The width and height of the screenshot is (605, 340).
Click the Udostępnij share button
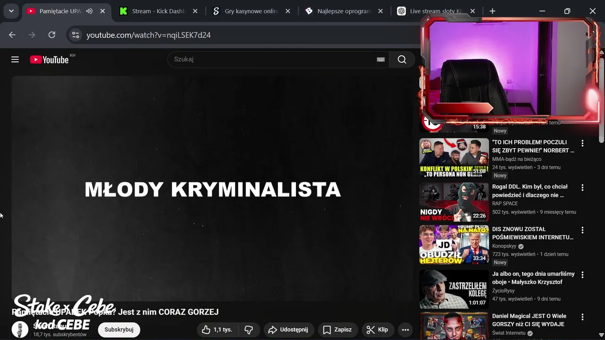click(288, 330)
